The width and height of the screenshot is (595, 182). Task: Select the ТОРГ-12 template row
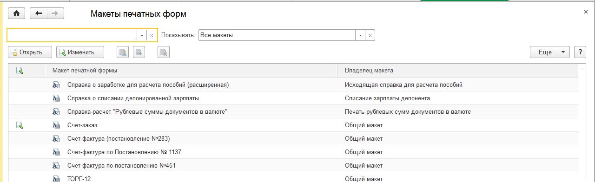pyautogui.click(x=293, y=178)
